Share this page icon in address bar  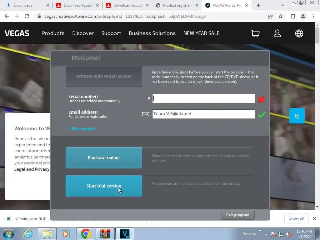271,16
